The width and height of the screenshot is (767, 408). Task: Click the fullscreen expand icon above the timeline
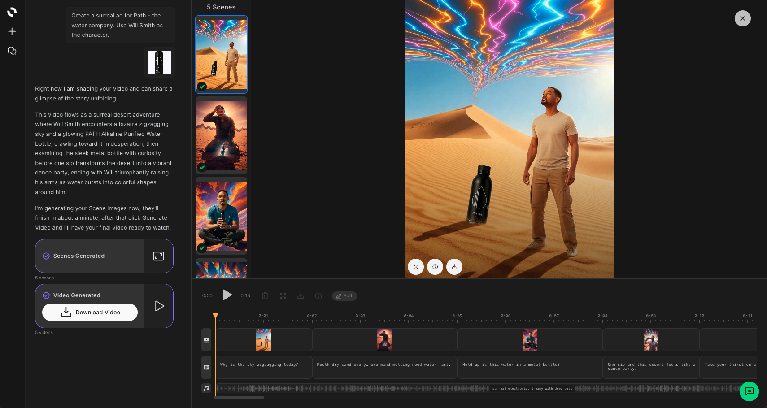tap(283, 295)
